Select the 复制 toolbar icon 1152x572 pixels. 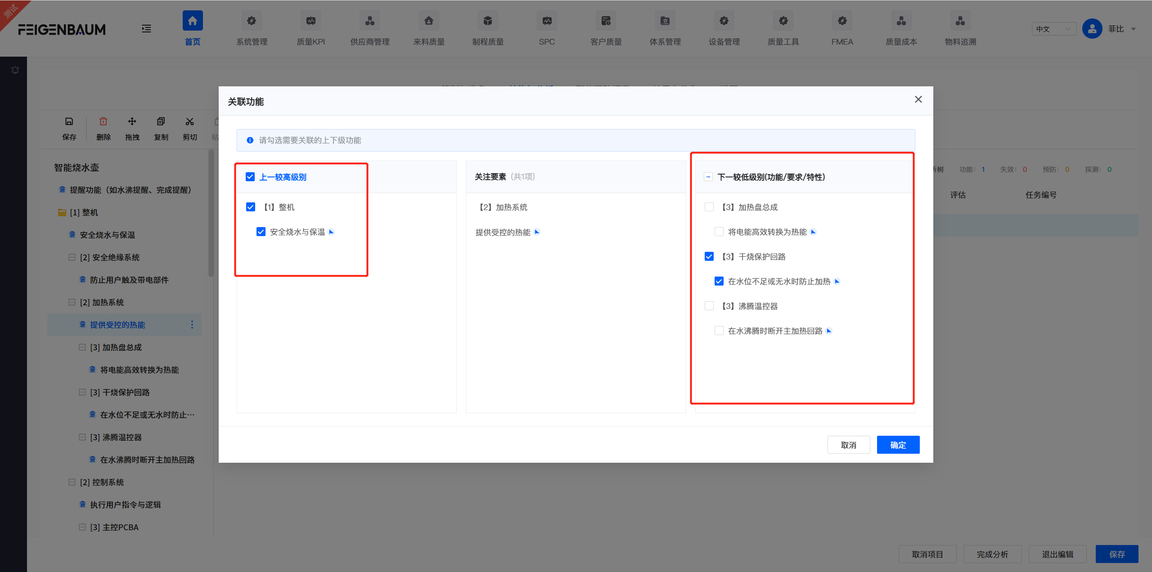point(161,127)
